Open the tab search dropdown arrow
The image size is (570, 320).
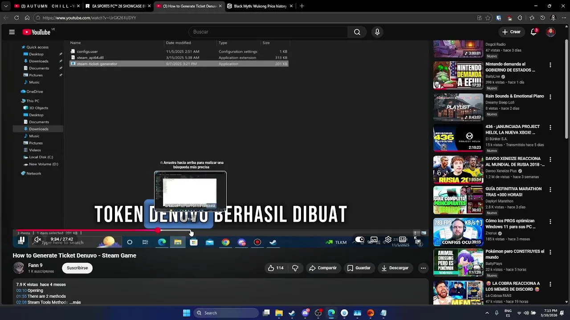pos(5,6)
